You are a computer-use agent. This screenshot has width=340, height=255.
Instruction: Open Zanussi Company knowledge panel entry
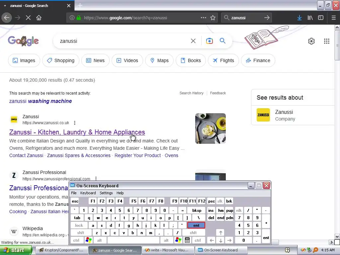293,115
